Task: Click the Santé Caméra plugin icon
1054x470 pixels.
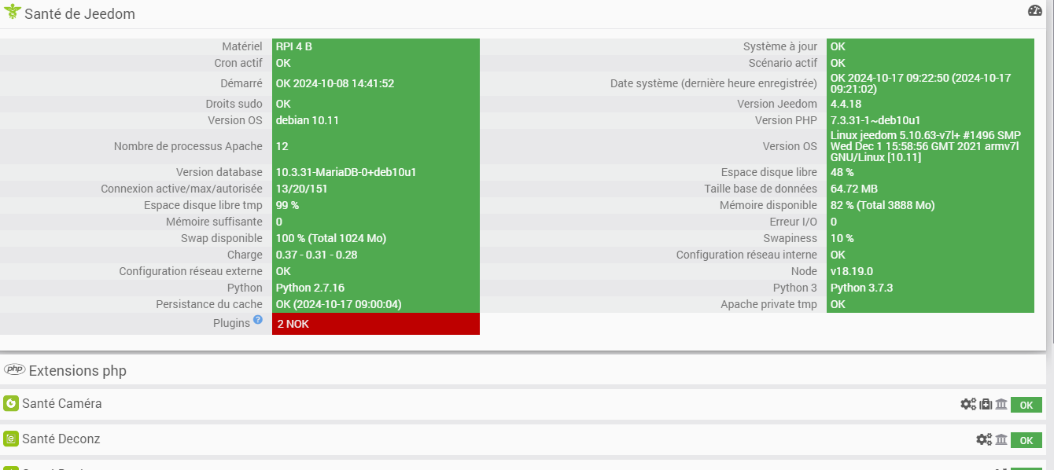Action: coord(11,403)
